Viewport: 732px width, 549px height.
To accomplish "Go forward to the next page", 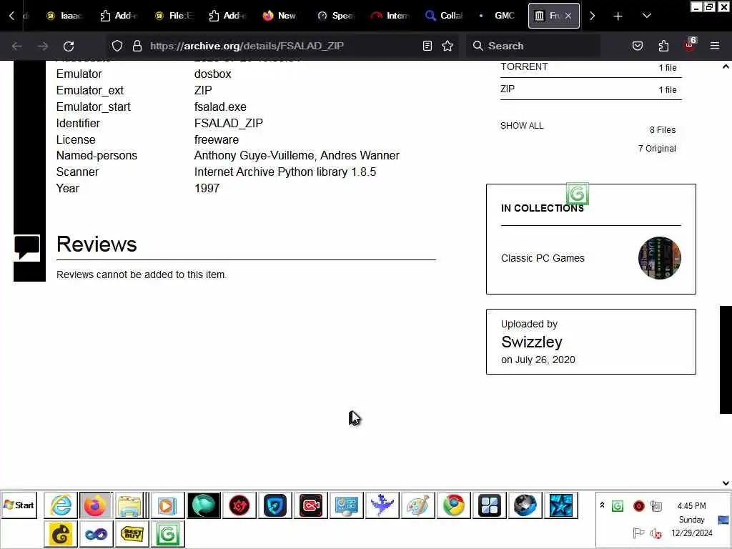I will [x=42, y=46].
